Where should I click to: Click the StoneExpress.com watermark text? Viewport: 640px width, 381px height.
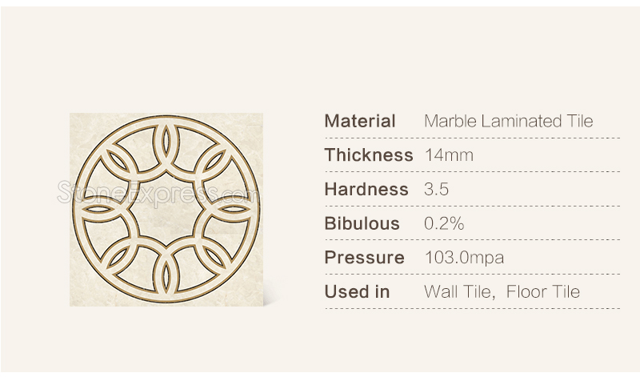pos(158,192)
